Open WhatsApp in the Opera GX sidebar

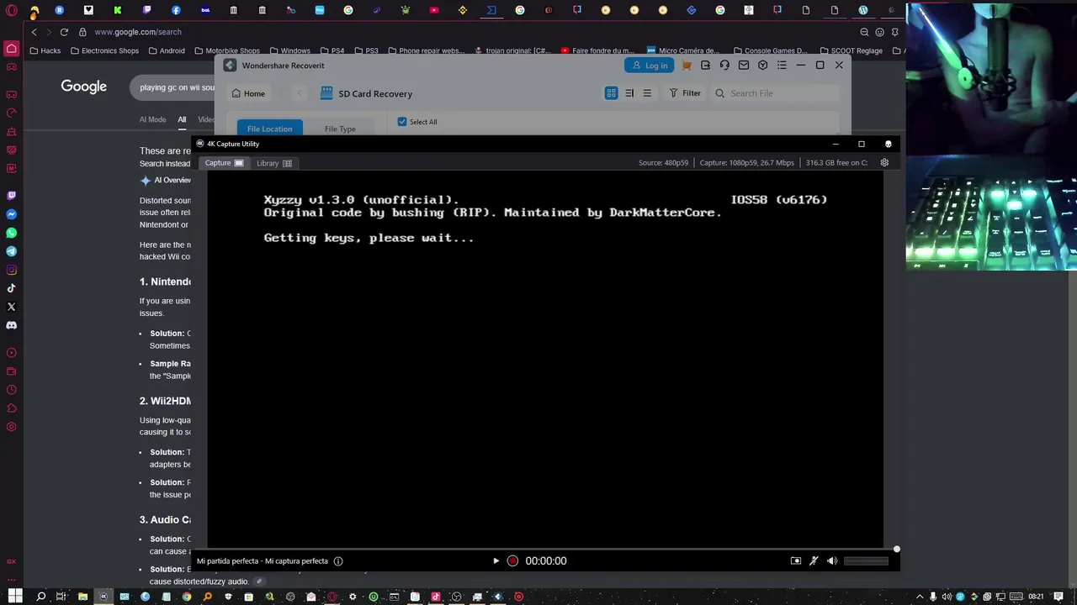pyautogui.click(x=12, y=233)
